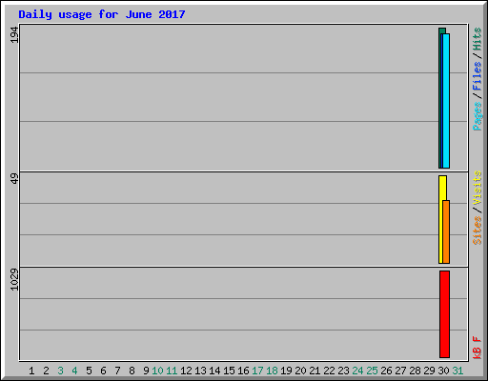Click day 8 on the x-axis
The height and width of the screenshot is (381, 488).
click(x=132, y=371)
